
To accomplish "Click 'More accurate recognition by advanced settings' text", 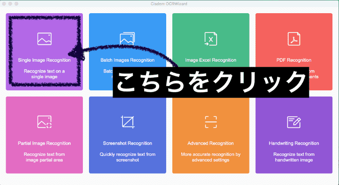I will [211, 157].
